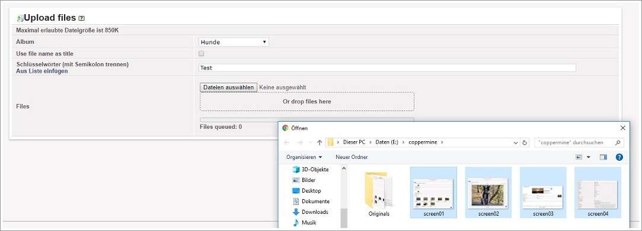Select Dokumente in the navigation pane
642x231 pixels.
pos(311,201)
